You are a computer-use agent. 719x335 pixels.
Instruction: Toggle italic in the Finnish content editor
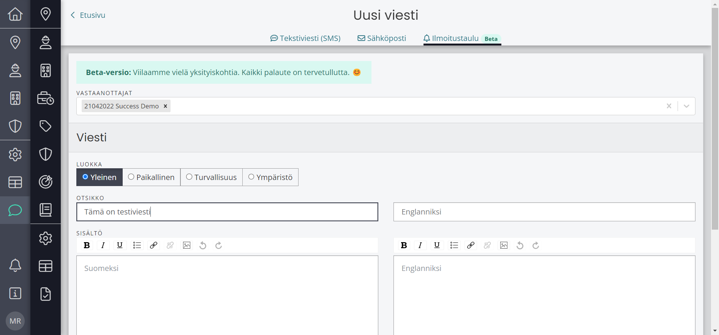pos(103,245)
